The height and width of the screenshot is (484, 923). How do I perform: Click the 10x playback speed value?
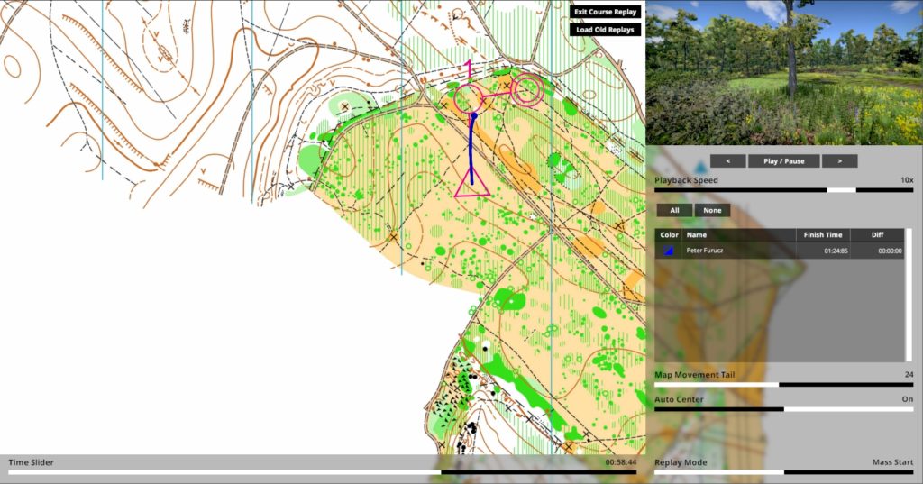pyautogui.click(x=907, y=180)
